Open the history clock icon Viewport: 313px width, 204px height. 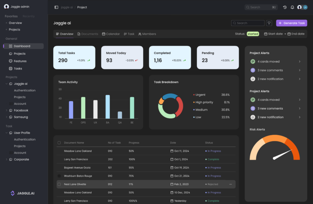tap(285, 7)
